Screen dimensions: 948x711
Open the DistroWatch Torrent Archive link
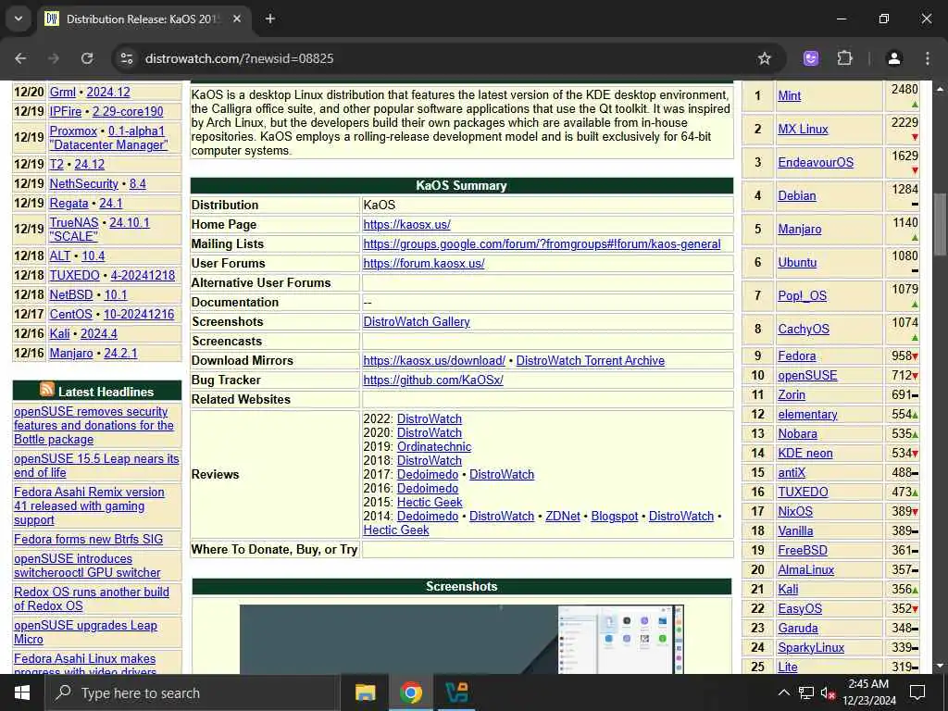590,360
